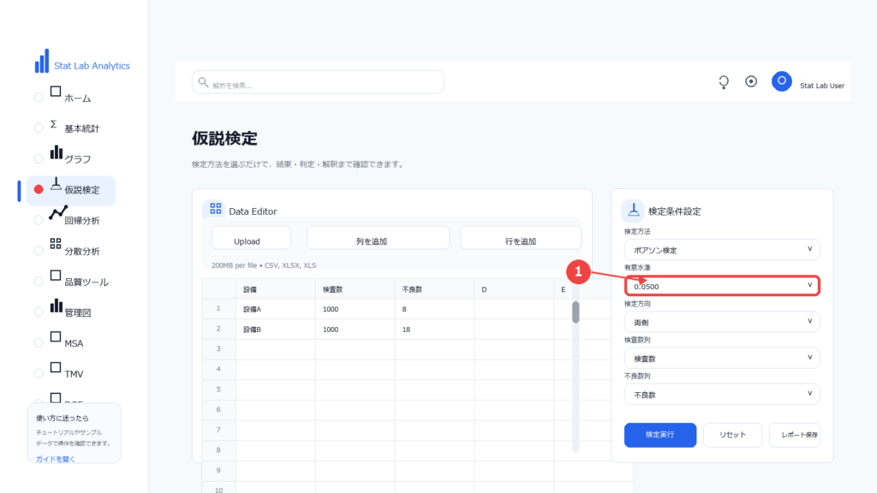Image resolution: width=877 pixels, height=493 pixels.
Task: Open the ガイドを開く link
Action: pos(56,459)
